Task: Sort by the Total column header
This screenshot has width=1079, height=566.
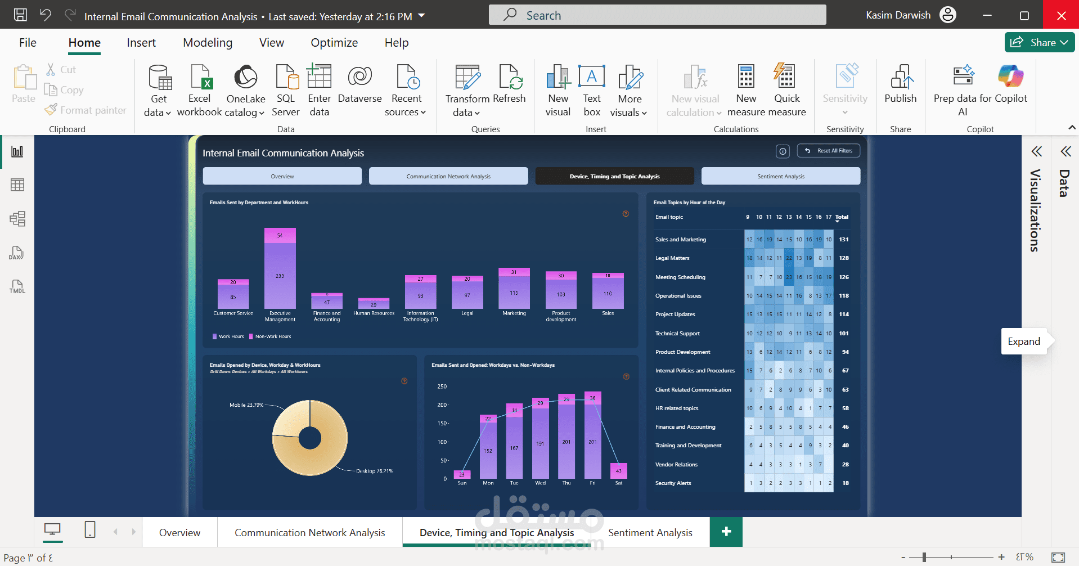Action: click(x=842, y=217)
